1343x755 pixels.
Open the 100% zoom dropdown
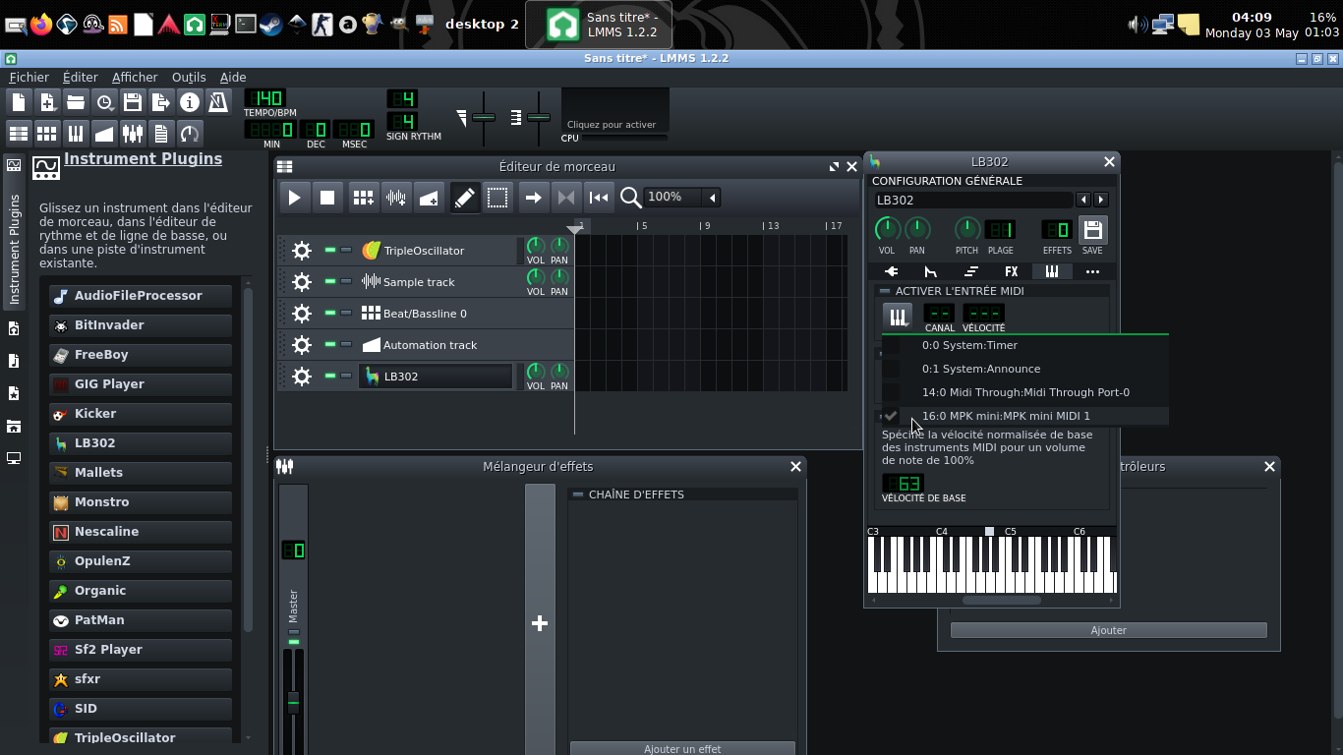(x=712, y=198)
